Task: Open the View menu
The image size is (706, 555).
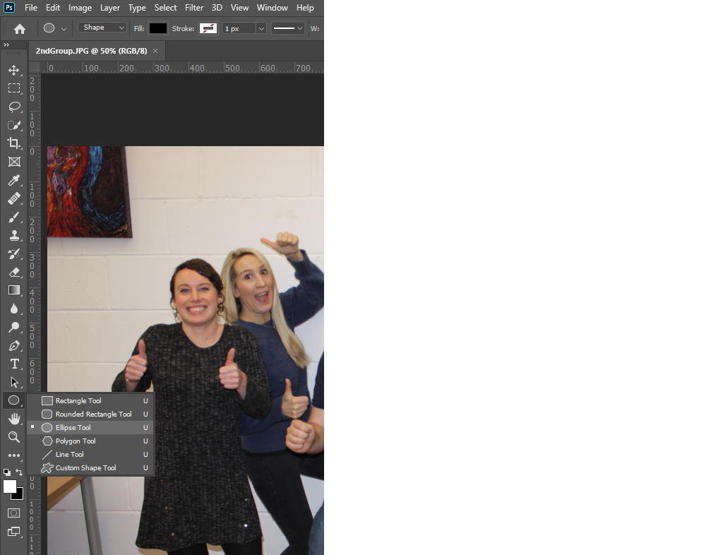Action: coord(239,8)
